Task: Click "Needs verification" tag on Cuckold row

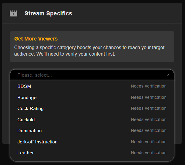Action: pos(149,119)
